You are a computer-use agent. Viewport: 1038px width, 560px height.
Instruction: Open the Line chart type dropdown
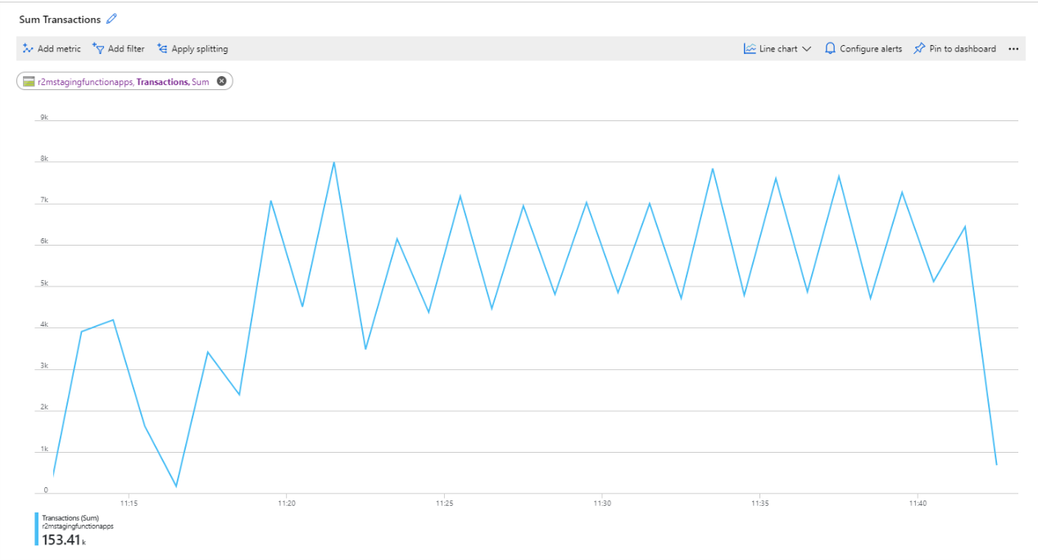(x=777, y=49)
